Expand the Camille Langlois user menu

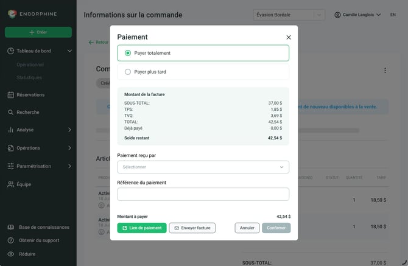click(x=357, y=15)
